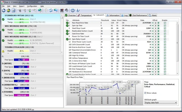Click the speaker sound toolbar icon
This screenshot has width=182, height=112.
click(67, 11)
